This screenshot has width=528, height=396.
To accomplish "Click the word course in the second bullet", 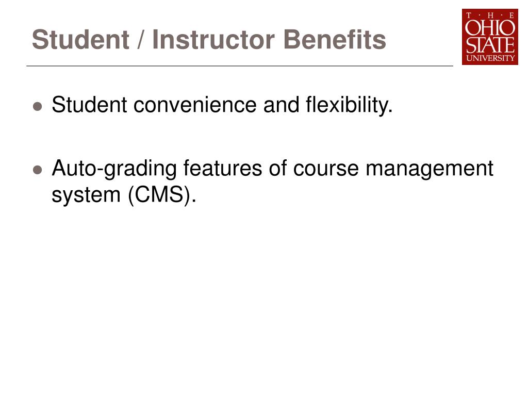I will pyautogui.click(x=326, y=169).
